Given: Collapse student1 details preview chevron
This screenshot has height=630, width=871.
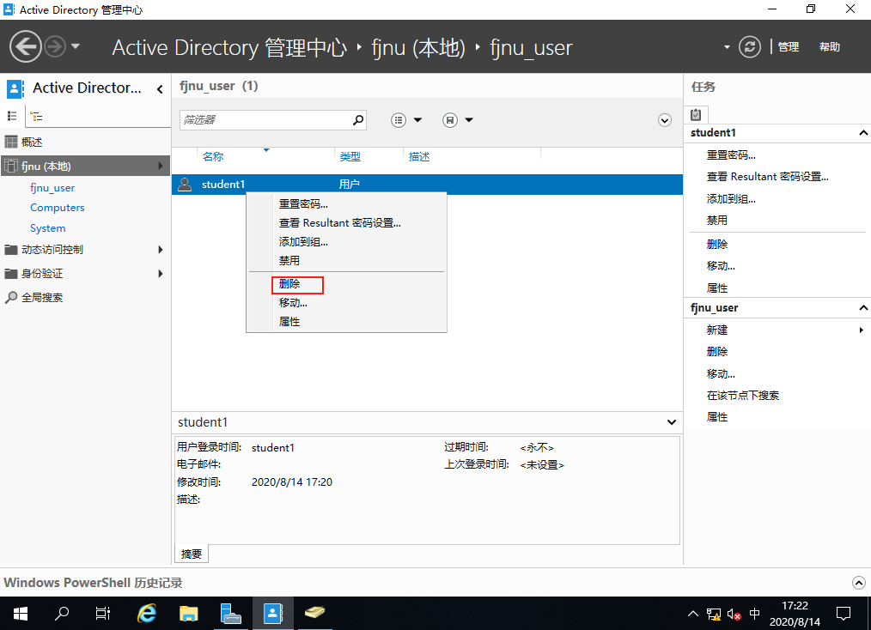Looking at the screenshot, I should [x=672, y=422].
